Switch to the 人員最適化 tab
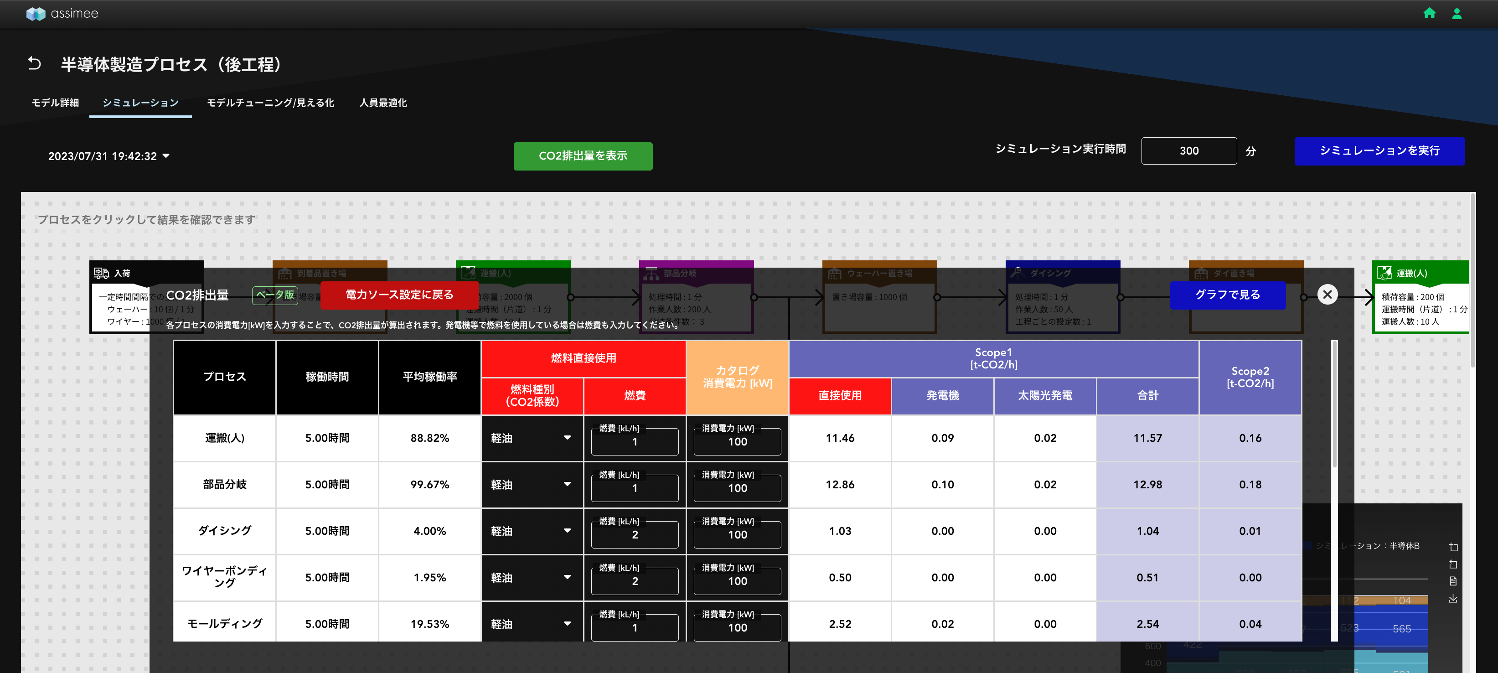 [382, 103]
